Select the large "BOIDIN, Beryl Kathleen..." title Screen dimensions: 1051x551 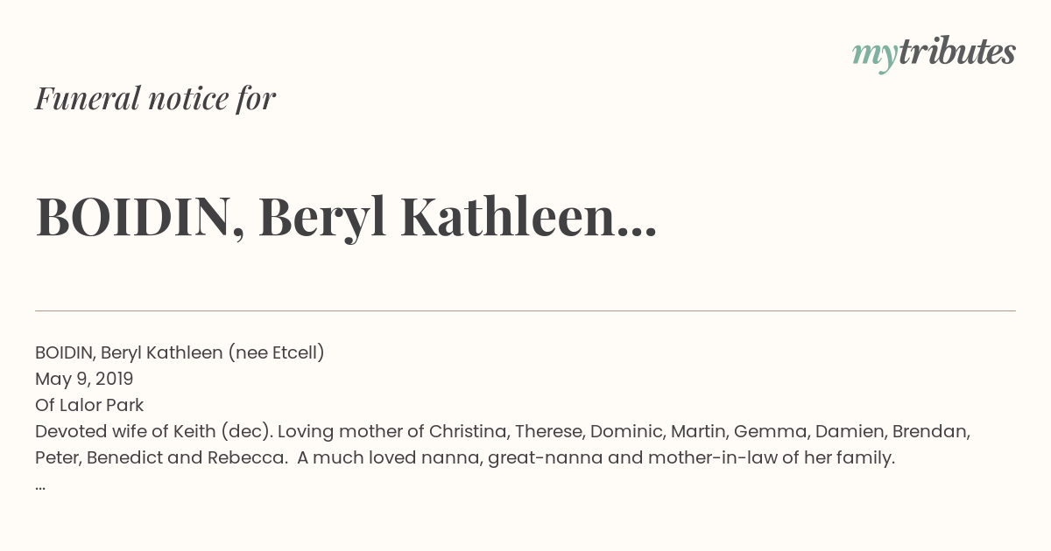346,218
